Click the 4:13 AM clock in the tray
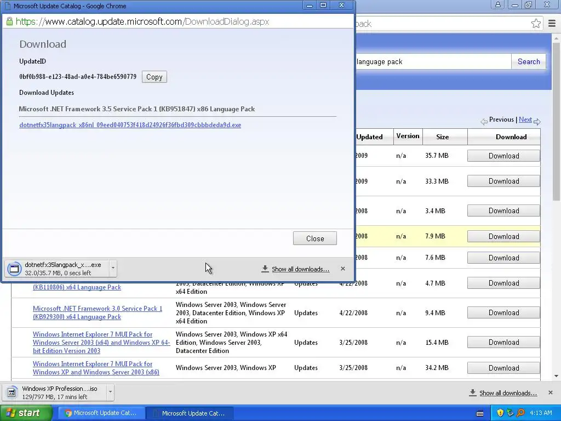Screen dimensions: 561x421 (x=541, y=413)
